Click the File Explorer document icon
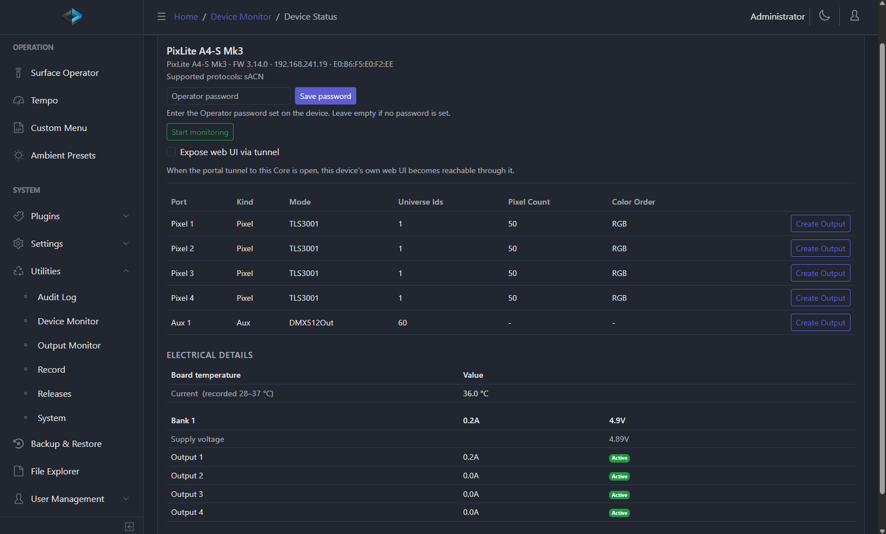Screen dimensions: 886x534 click(x=19, y=471)
